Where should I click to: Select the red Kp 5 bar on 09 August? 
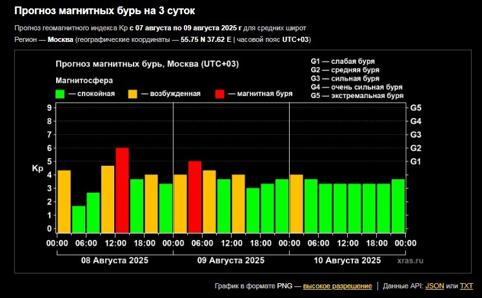[x=195, y=197]
